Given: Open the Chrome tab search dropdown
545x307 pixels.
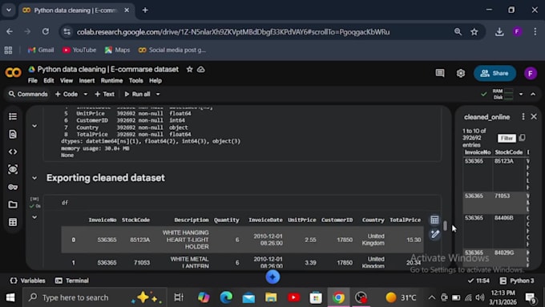Looking at the screenshot, I should (9, 10).
